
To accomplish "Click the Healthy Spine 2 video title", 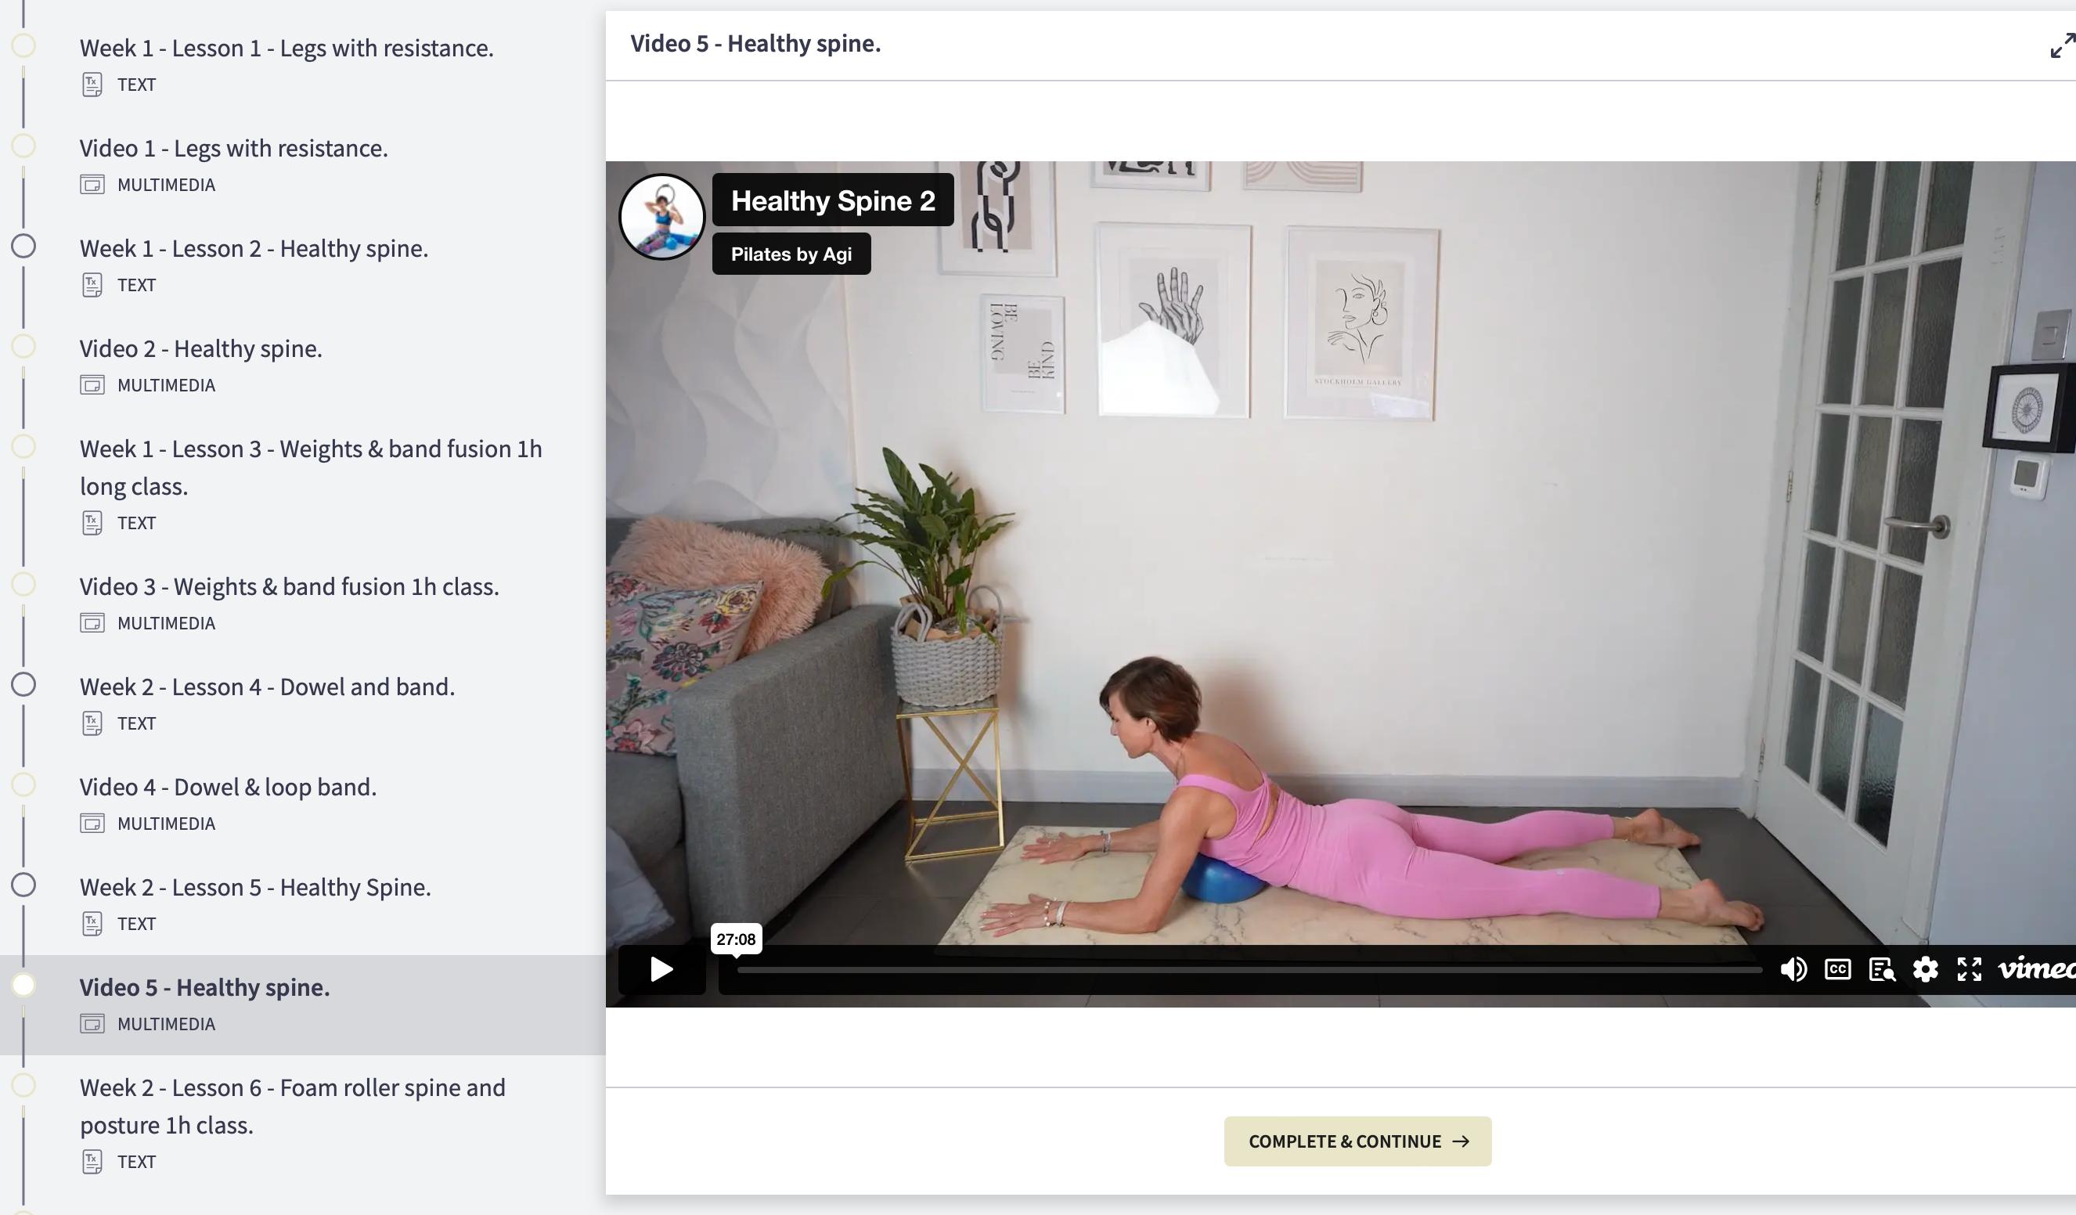I will 832,200.
